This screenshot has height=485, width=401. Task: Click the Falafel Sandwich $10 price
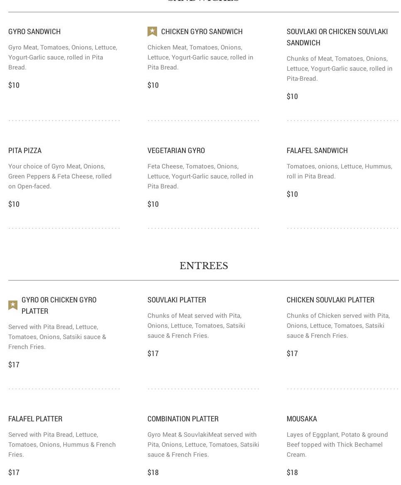(x=292, y=194)
